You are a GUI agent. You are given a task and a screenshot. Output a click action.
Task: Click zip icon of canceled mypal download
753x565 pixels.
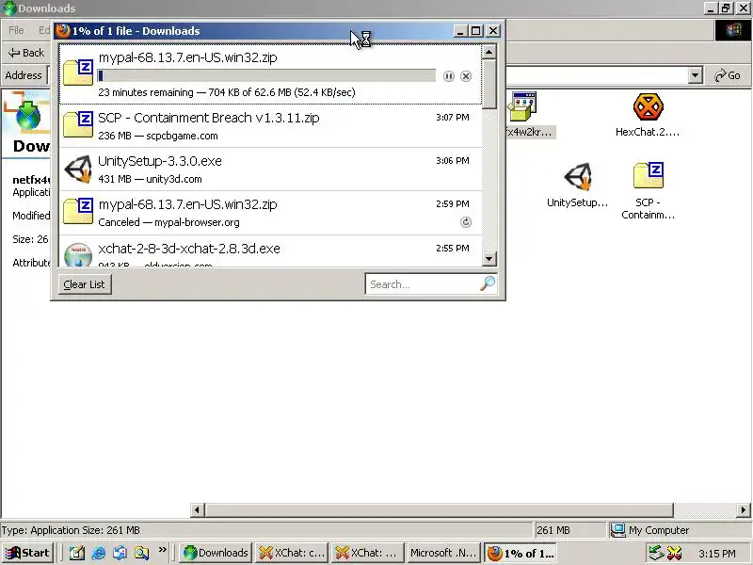tap(78, 211)
